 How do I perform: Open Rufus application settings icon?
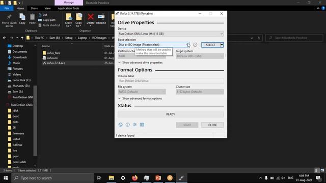click(x=134, y=125)
